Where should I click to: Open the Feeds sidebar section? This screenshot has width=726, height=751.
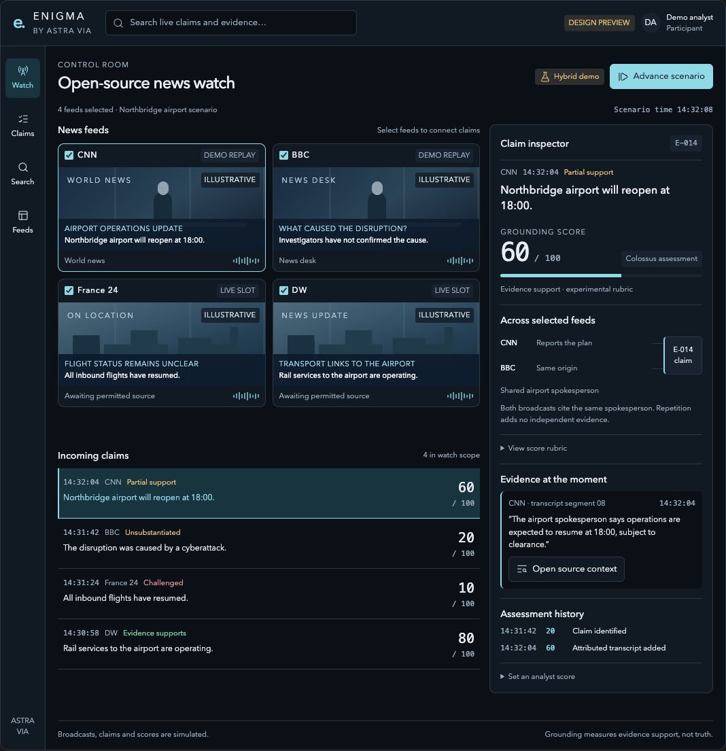point(22,223)
